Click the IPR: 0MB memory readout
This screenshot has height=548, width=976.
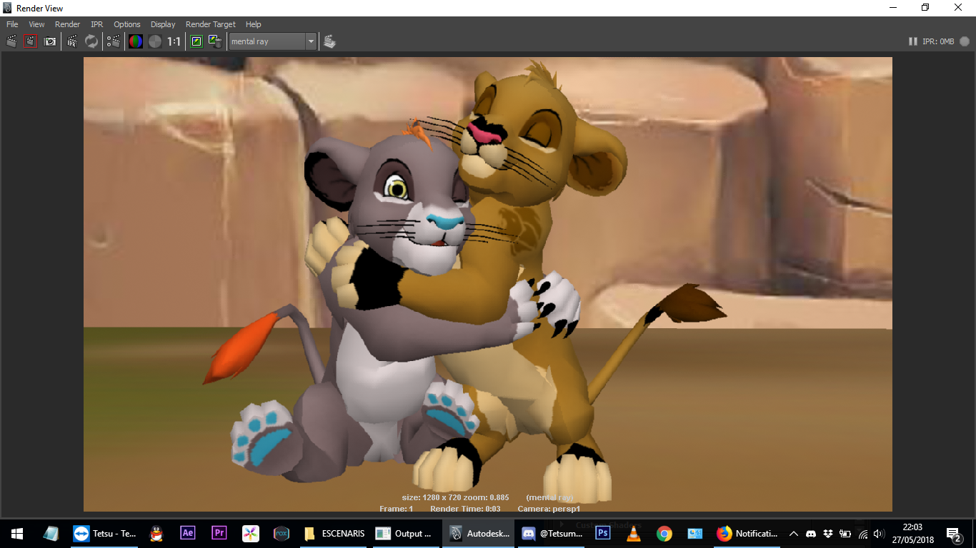point(938,41)
